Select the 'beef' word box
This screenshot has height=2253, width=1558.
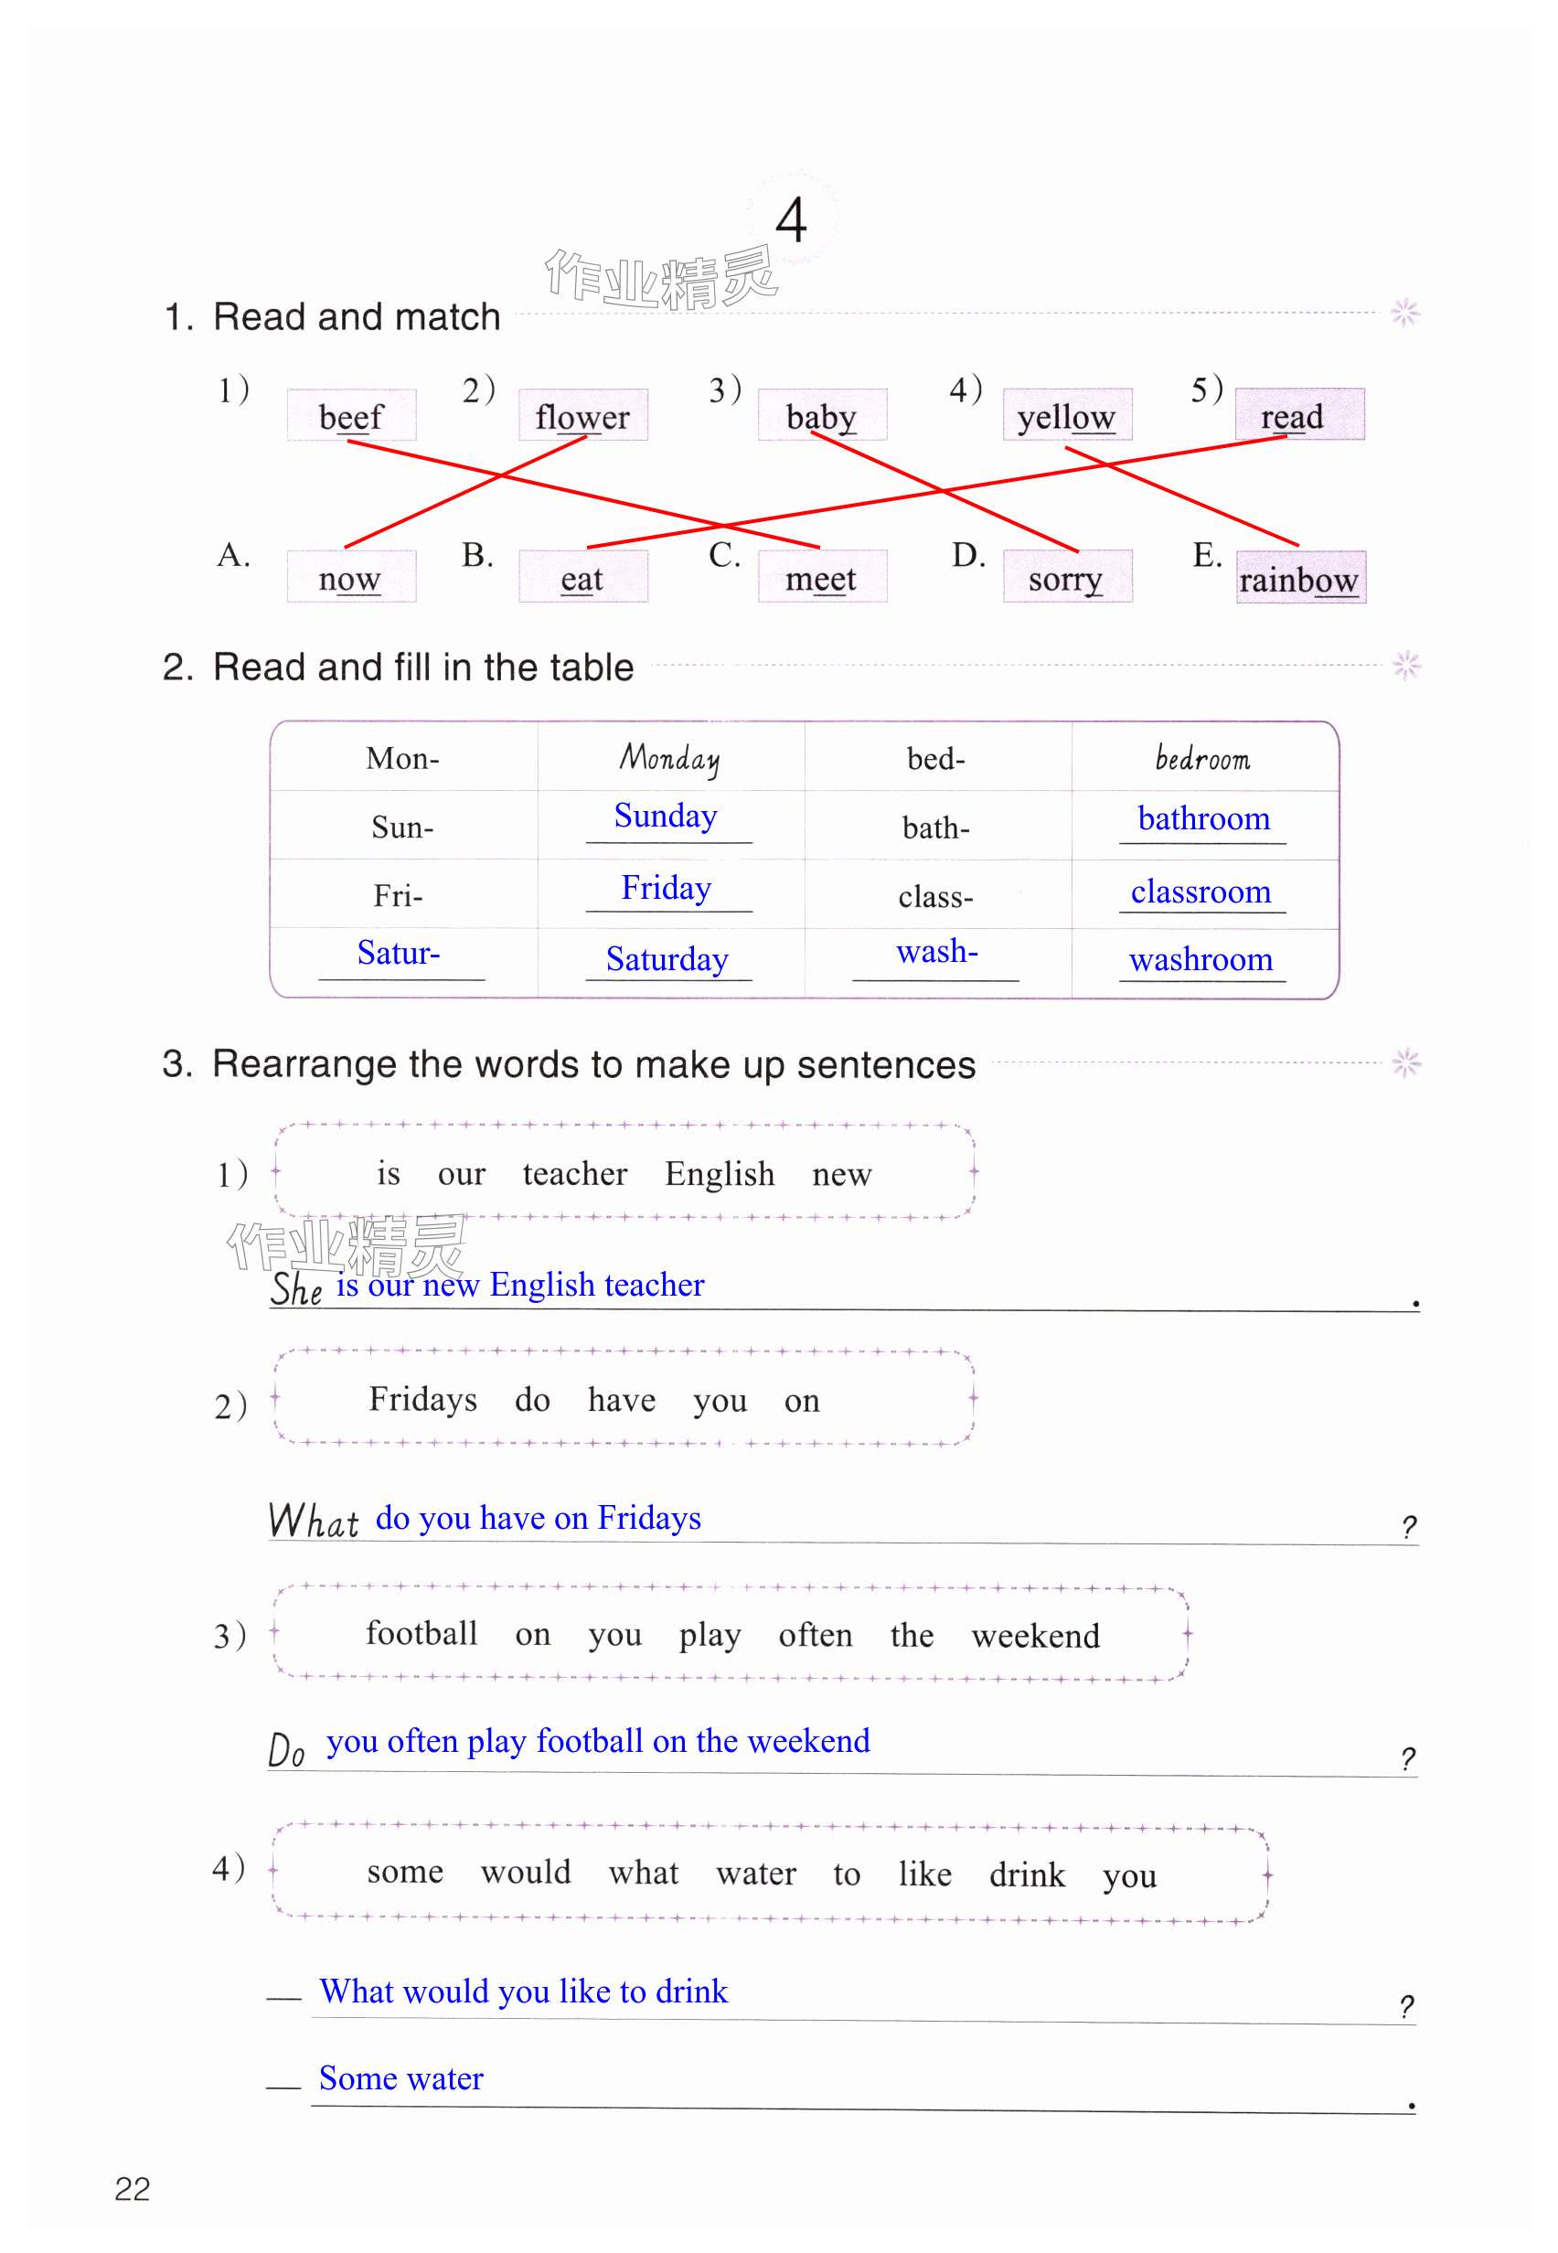pos(351,416)
